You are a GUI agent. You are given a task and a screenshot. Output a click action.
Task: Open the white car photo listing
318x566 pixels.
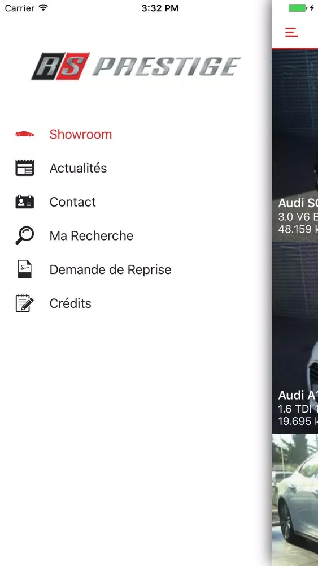(x=295, y=500)
